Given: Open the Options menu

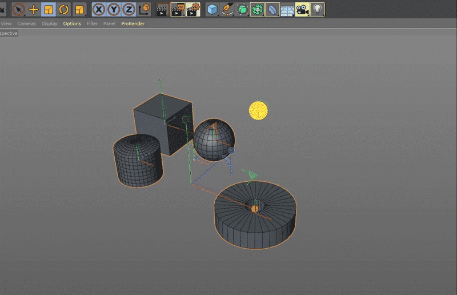Looking at the screenshot, I should [72, 23].
